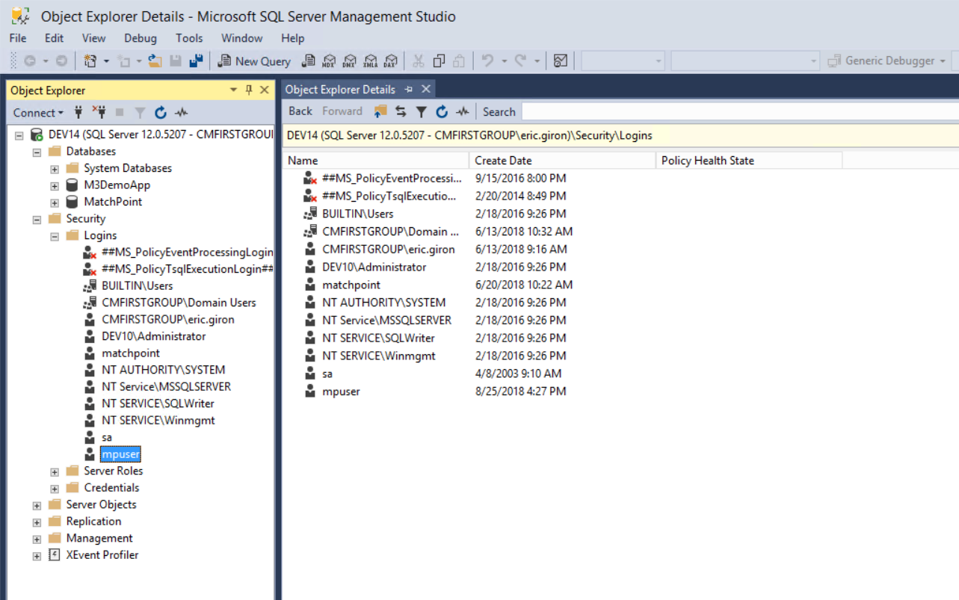Open the View menu
This screenshot has height=600, width=959.
(x=93, y=38)
